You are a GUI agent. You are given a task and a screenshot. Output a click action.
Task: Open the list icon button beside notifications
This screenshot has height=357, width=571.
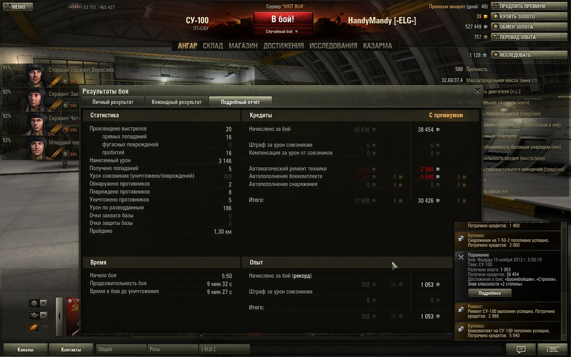[552, 349]
